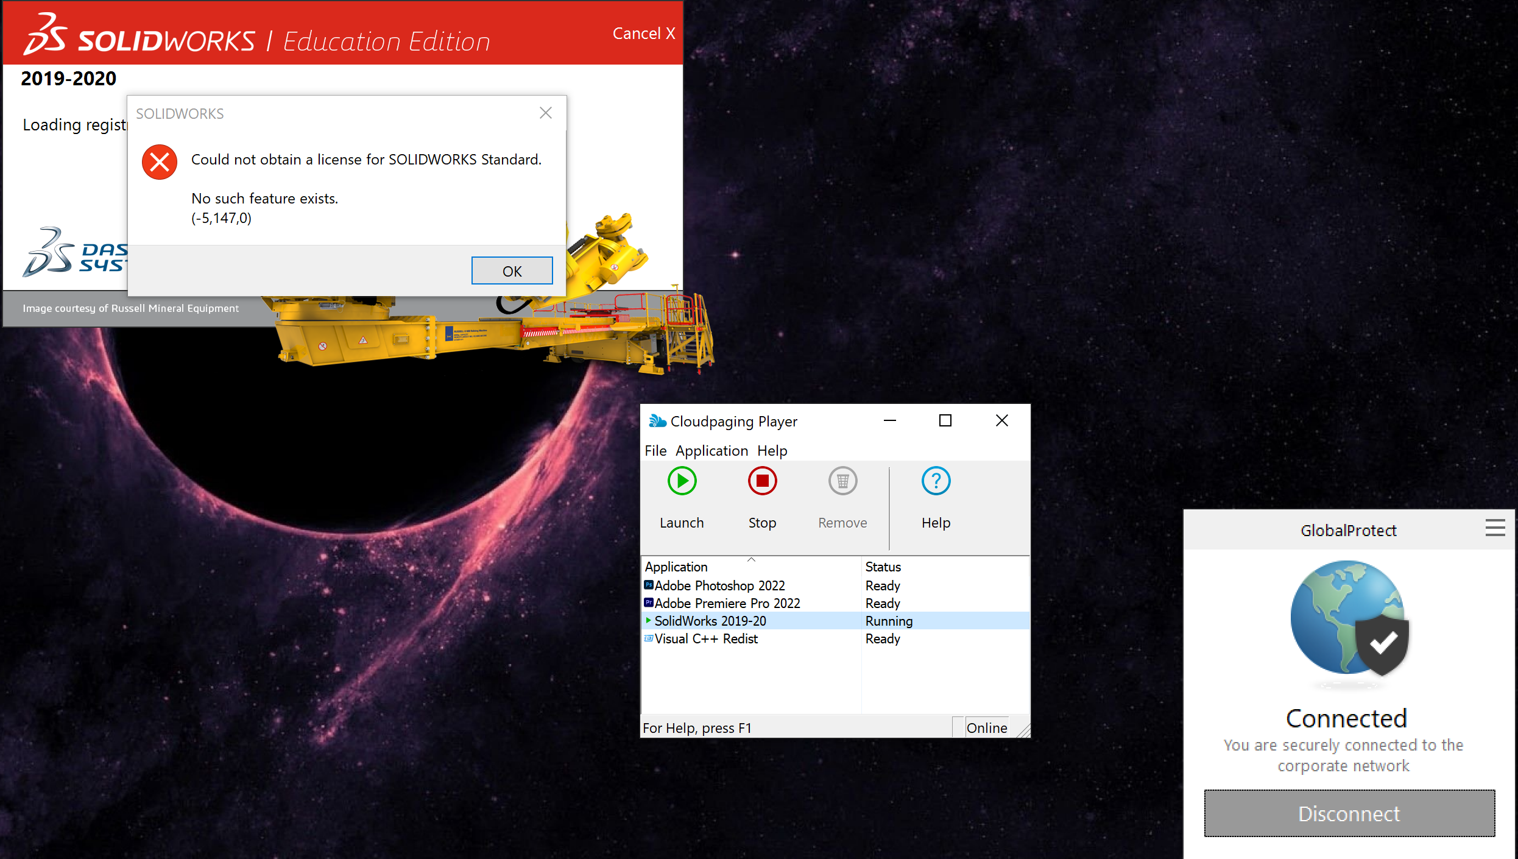Click the Premiere Pro app icon in list
This screenshot has width=1518, height=859.
tap(649, 603)
